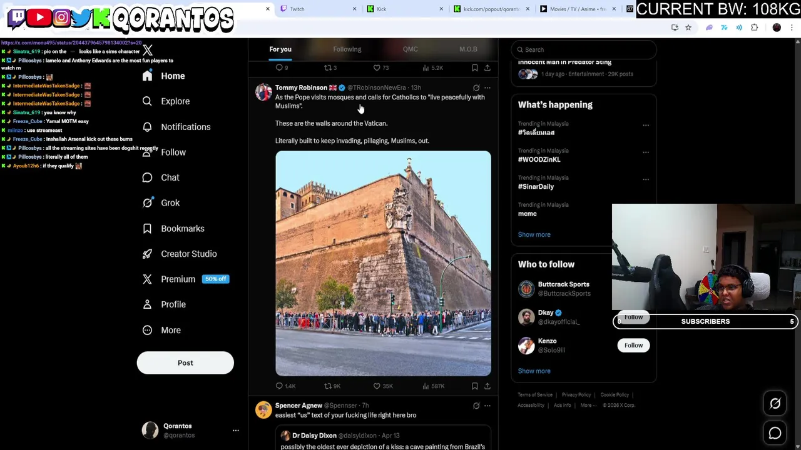Open the Chrome three-dot menu
Screen dimensions: 801x450
tap(792, 27)
